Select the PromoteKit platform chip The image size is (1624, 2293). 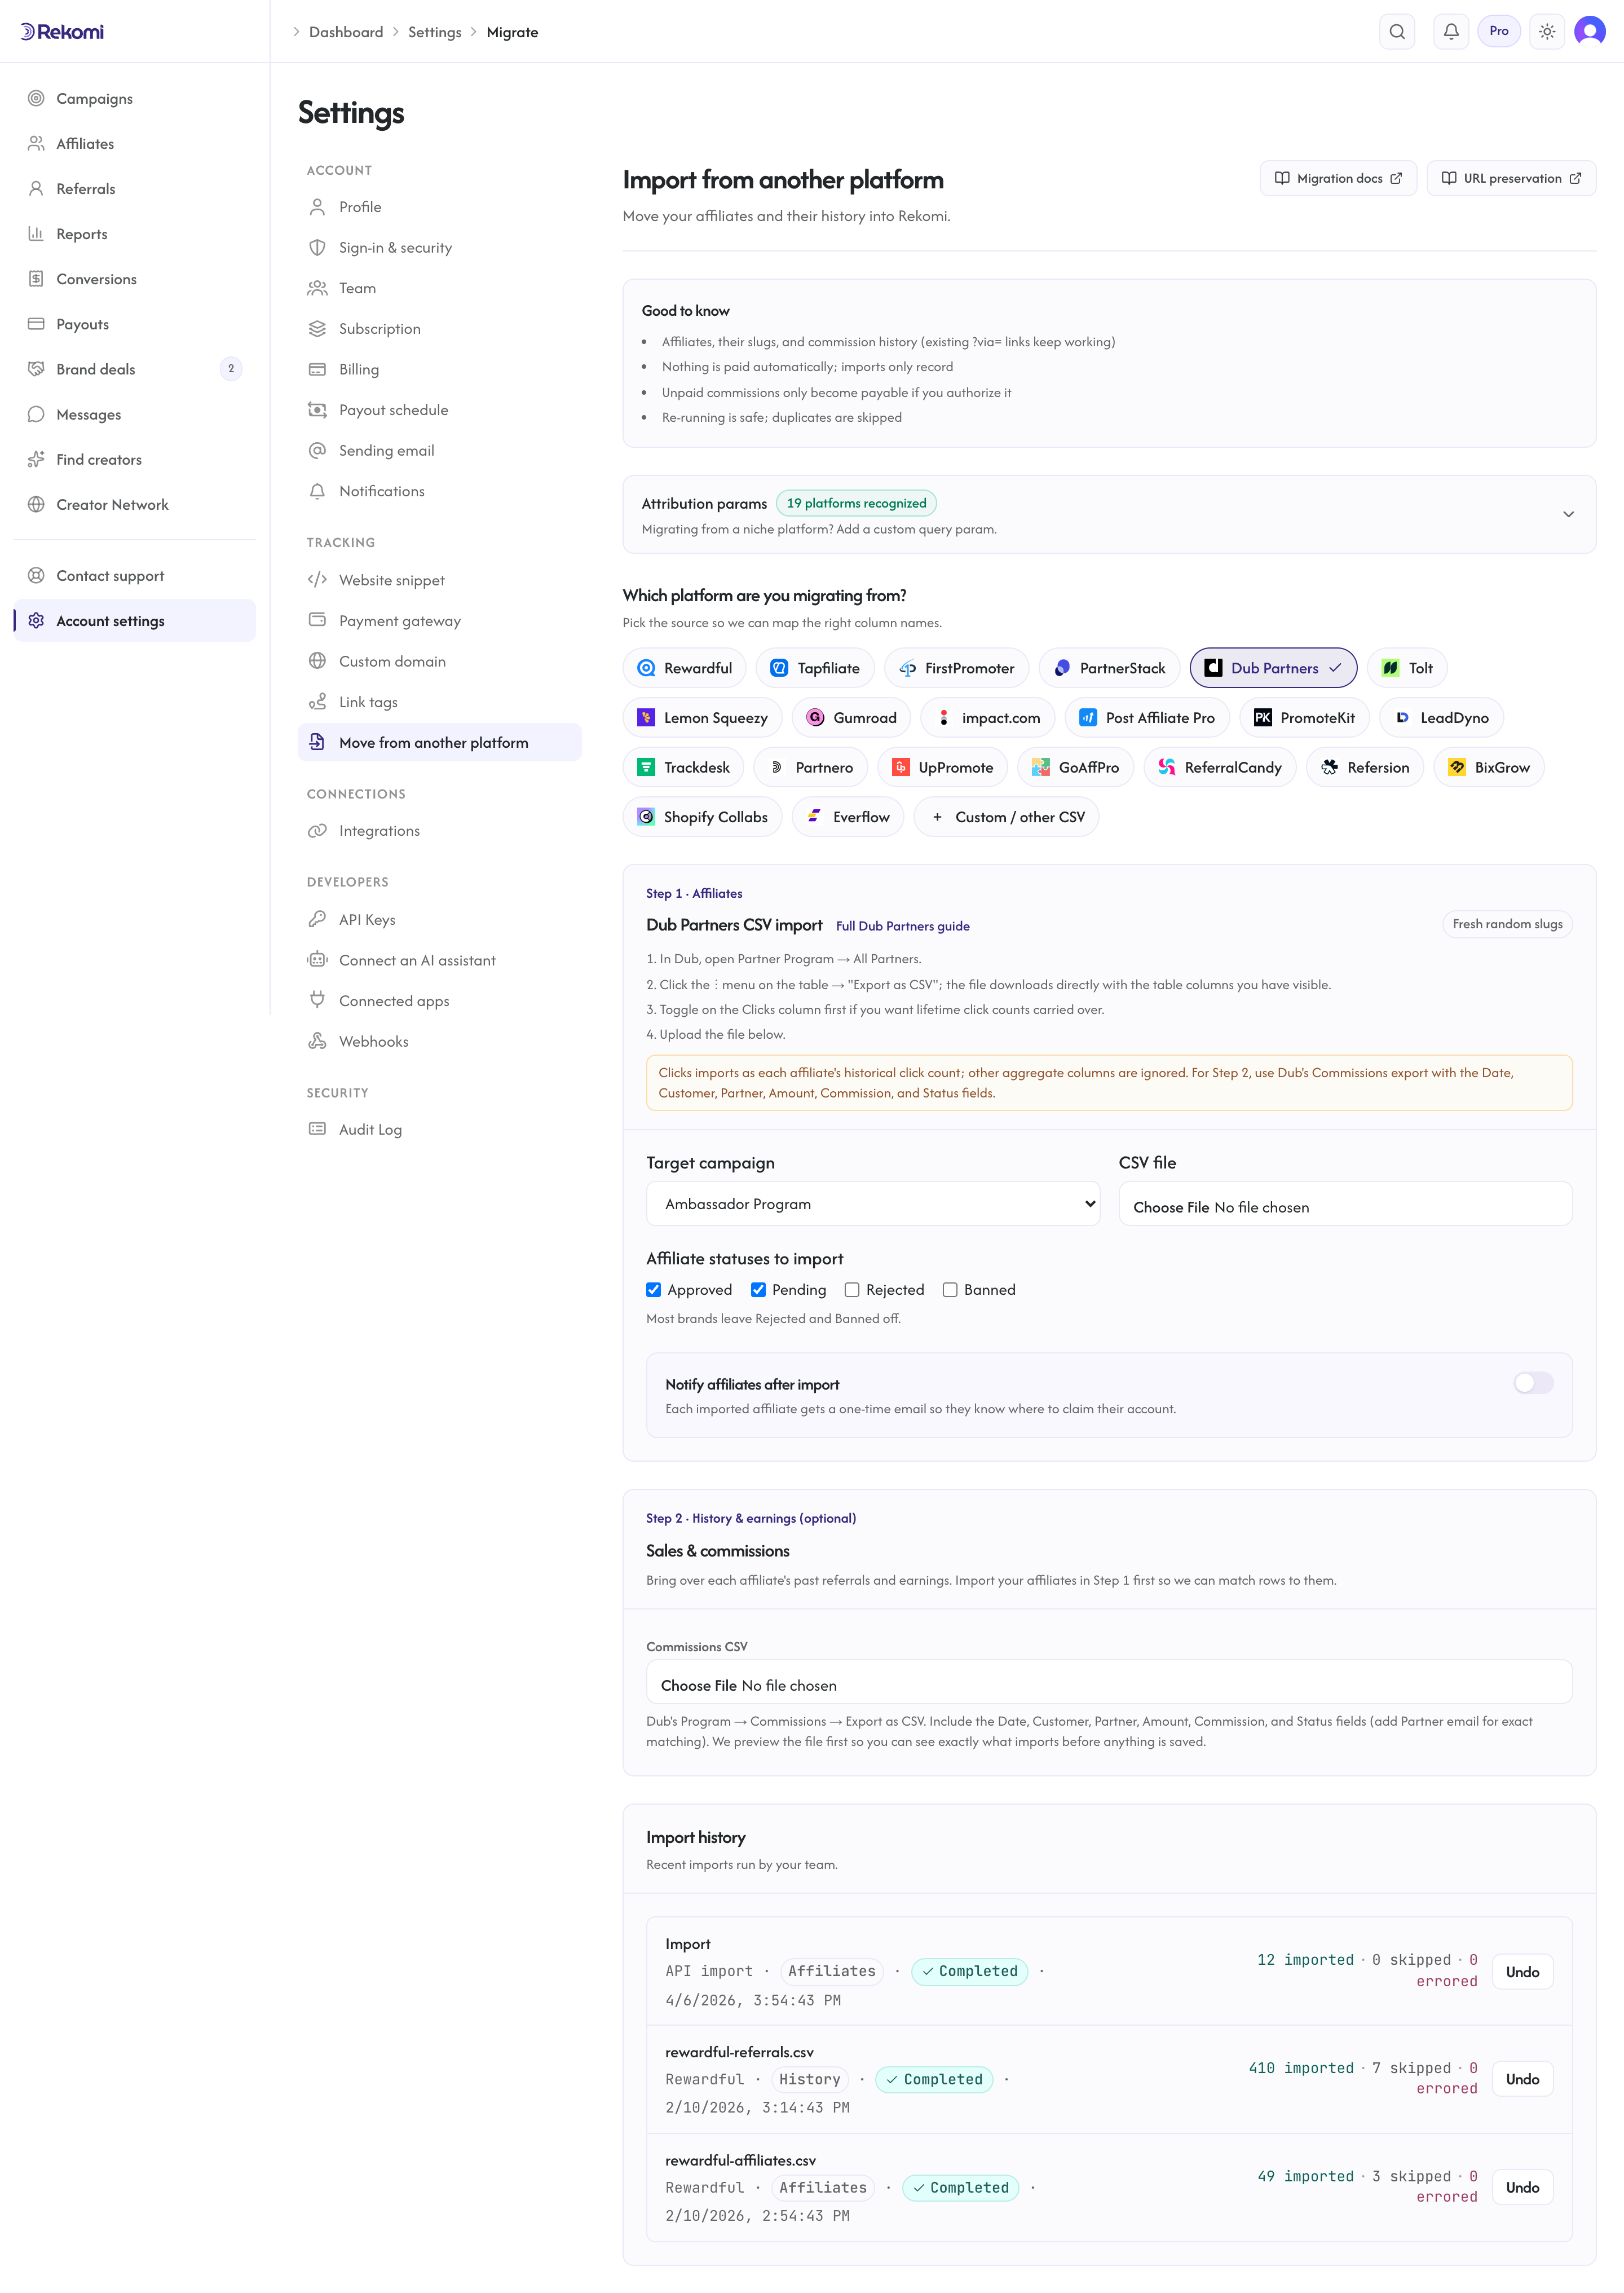coord(1304,718)
